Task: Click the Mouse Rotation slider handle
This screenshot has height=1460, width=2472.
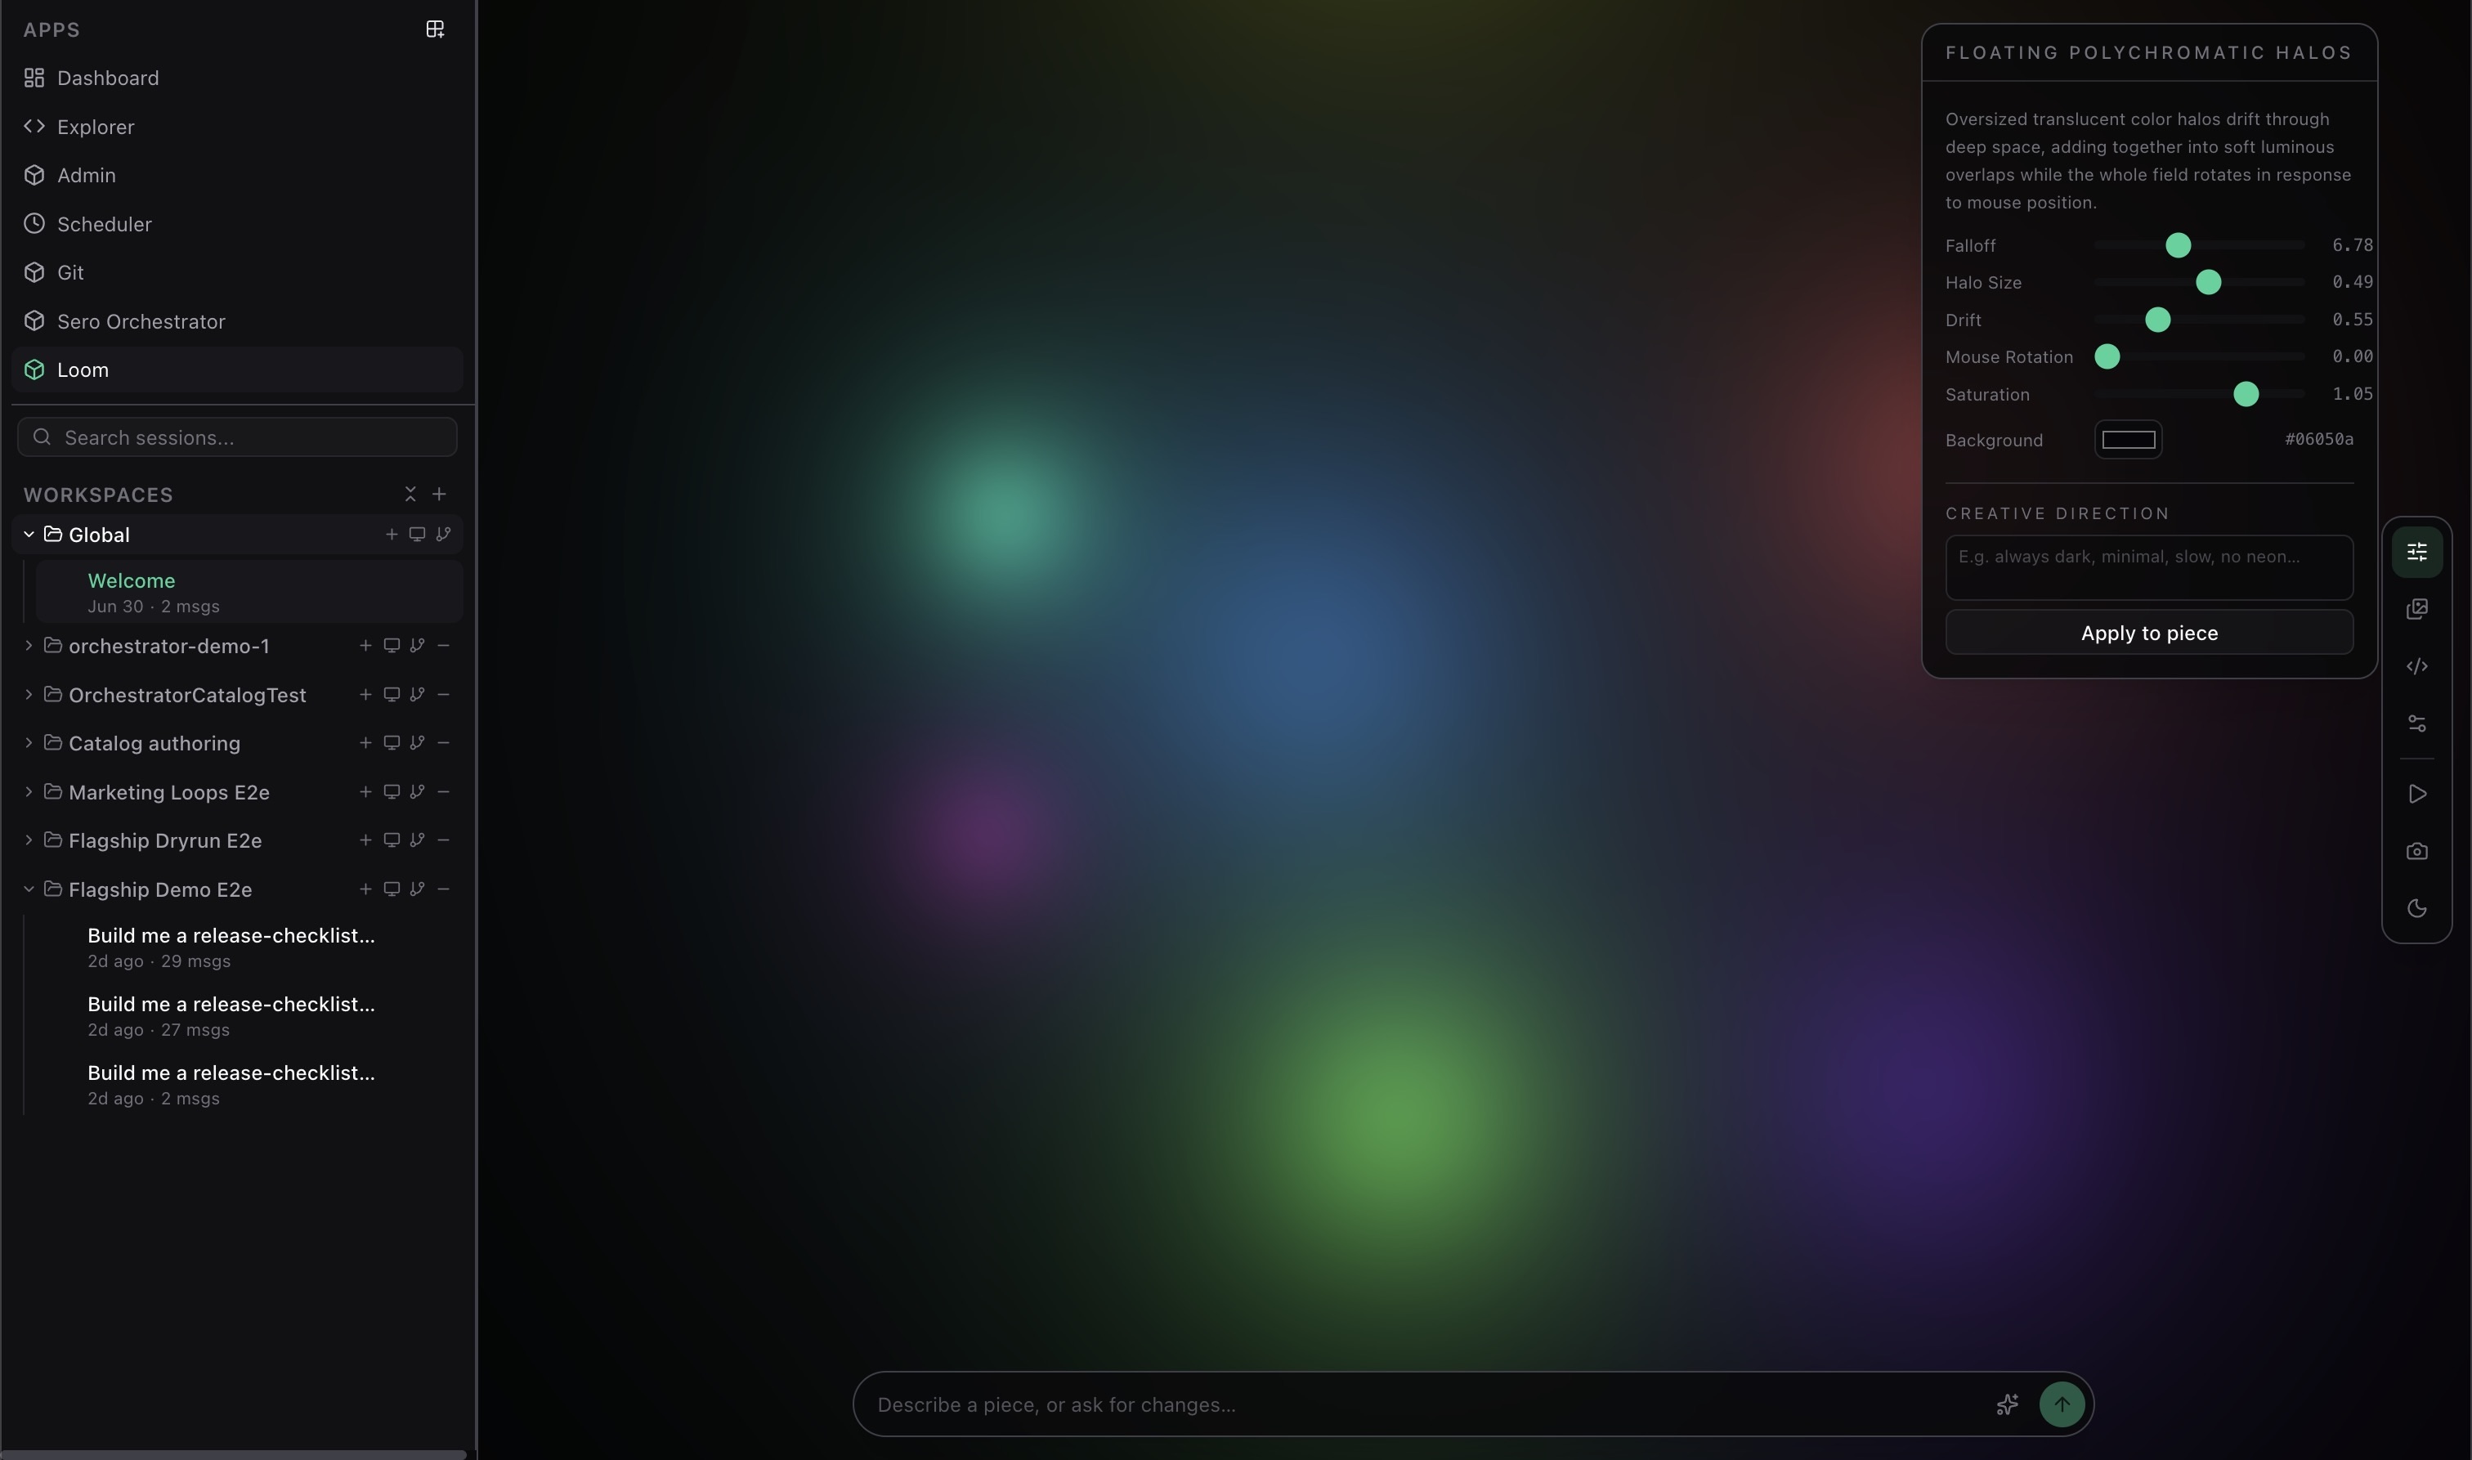Action: (2107, 357)
